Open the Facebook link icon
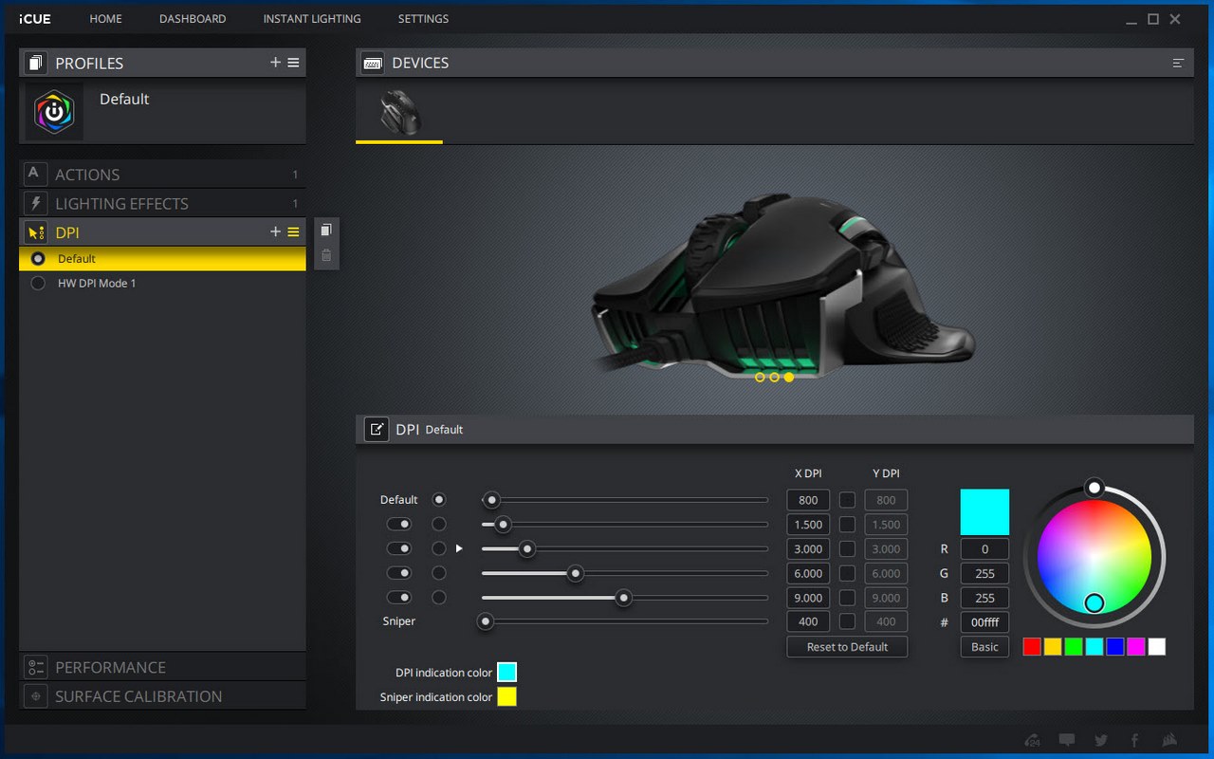The width and height of the screenshot is (1214, 759). 1134,740
